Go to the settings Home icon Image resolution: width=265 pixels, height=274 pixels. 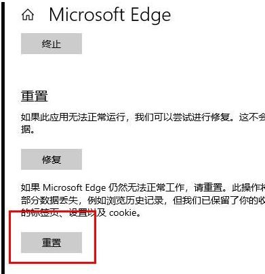coord(28,15)
